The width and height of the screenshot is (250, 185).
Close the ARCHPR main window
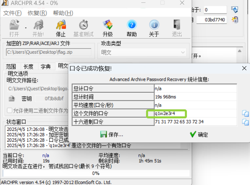(182, 3)
